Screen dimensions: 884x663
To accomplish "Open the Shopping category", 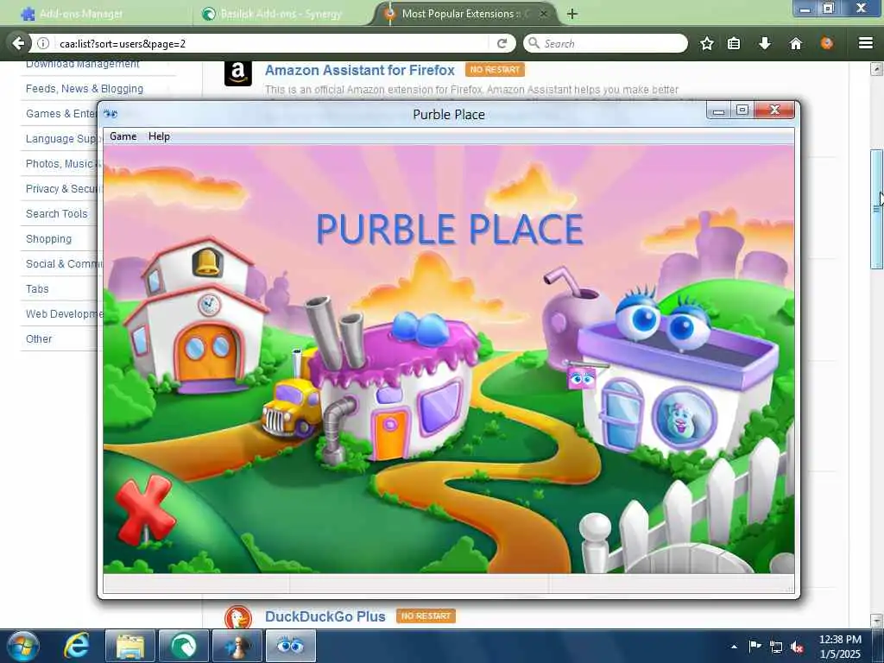I will tap(48, 238).
